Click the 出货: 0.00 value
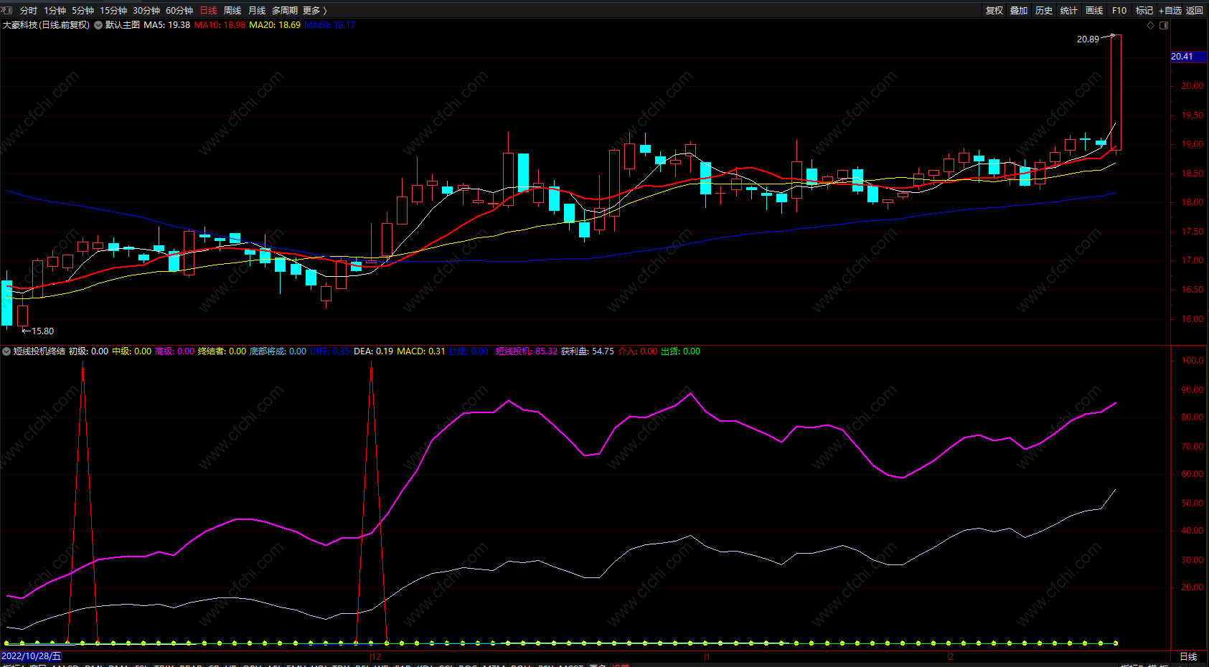The image size is (1209, 667). pos(681,351)
